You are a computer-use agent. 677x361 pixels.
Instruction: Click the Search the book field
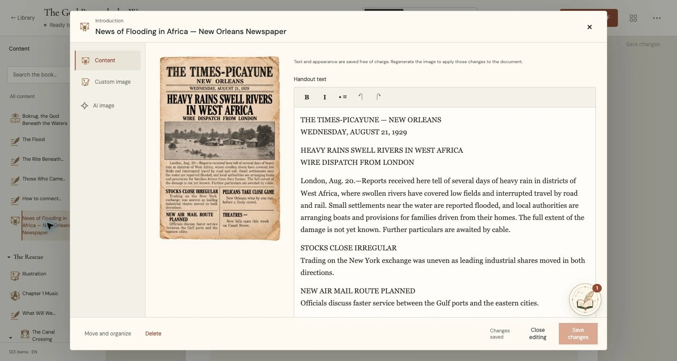tap(39, 75)
